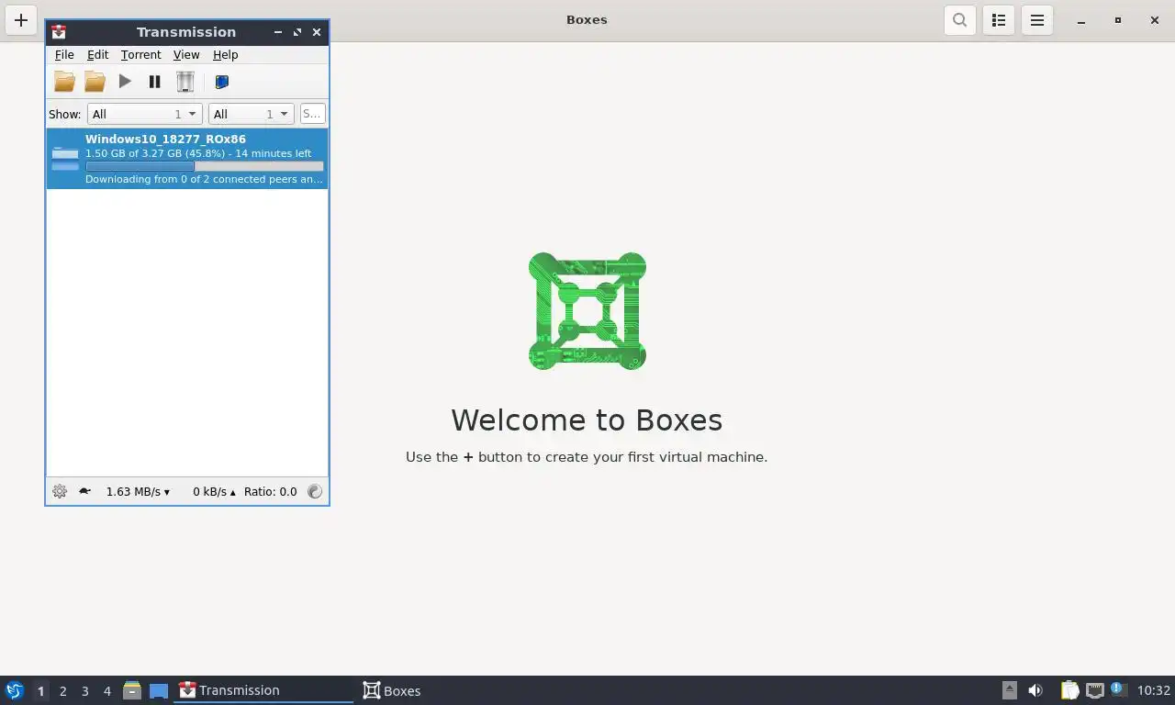Click the Boxes green logo image
The width and height of the screenshot is (1175, 705).
pos(587,311)
